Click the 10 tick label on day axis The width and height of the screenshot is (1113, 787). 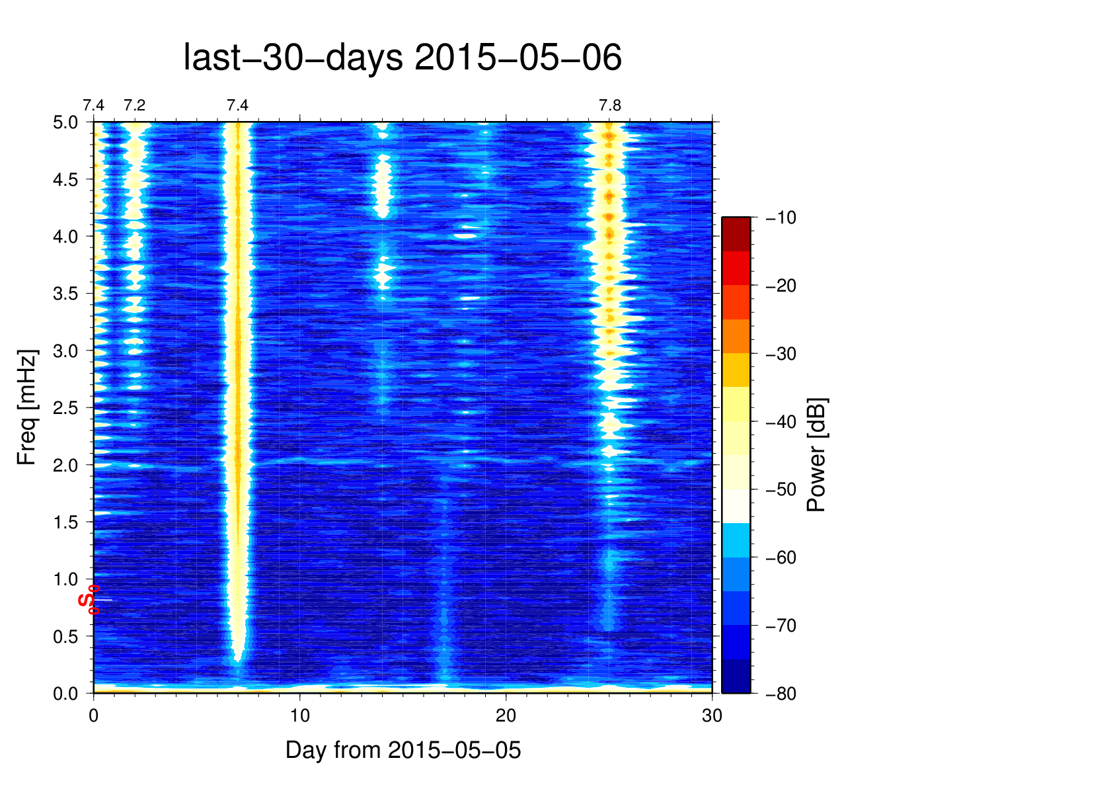point(299,716)
